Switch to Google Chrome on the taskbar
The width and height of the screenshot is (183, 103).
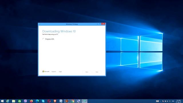click(73, 101)
